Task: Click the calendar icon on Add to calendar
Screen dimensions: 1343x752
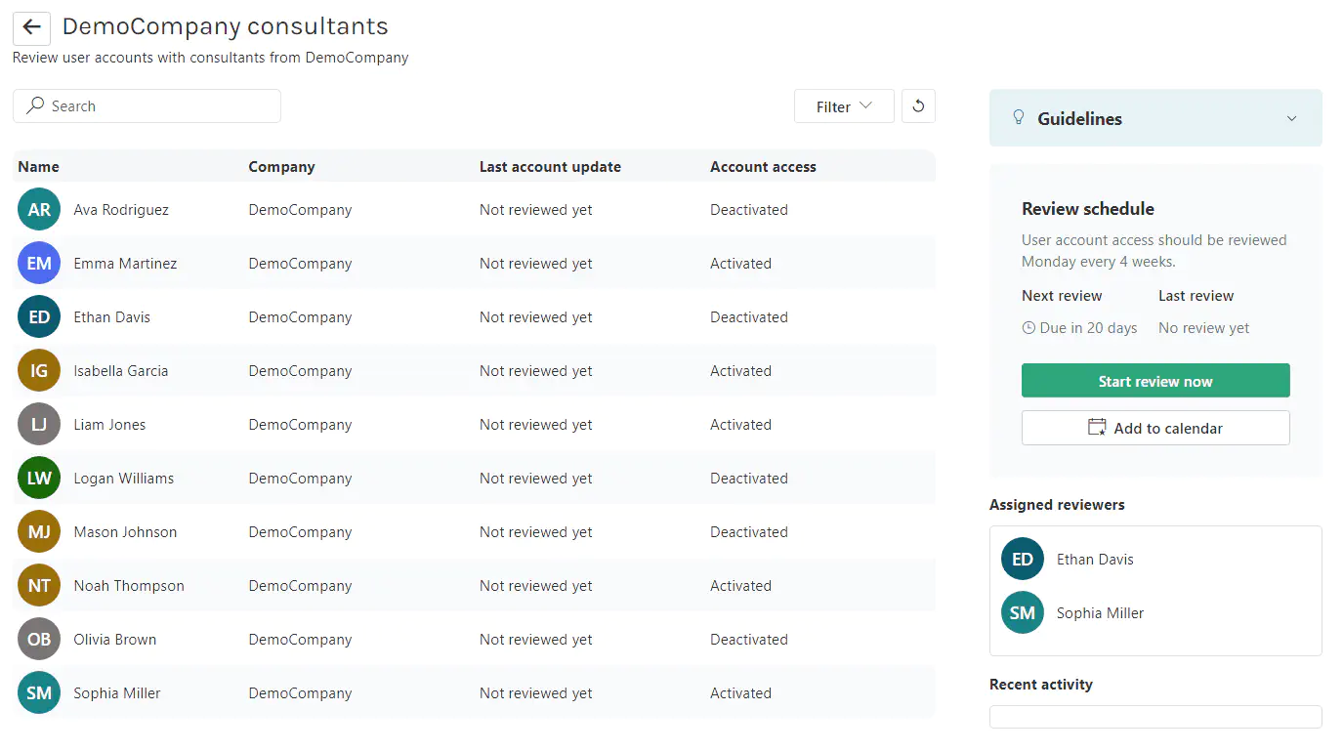Action: point(1097,427)
